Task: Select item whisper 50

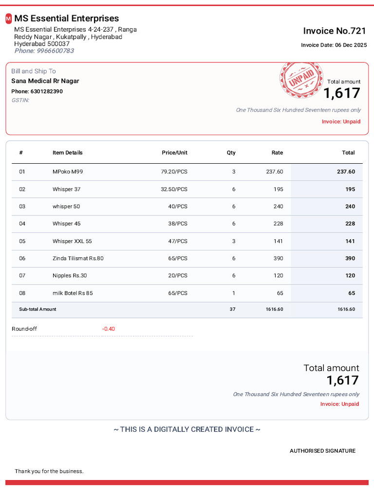Action: pyautogui.click(x=66, y=207)
